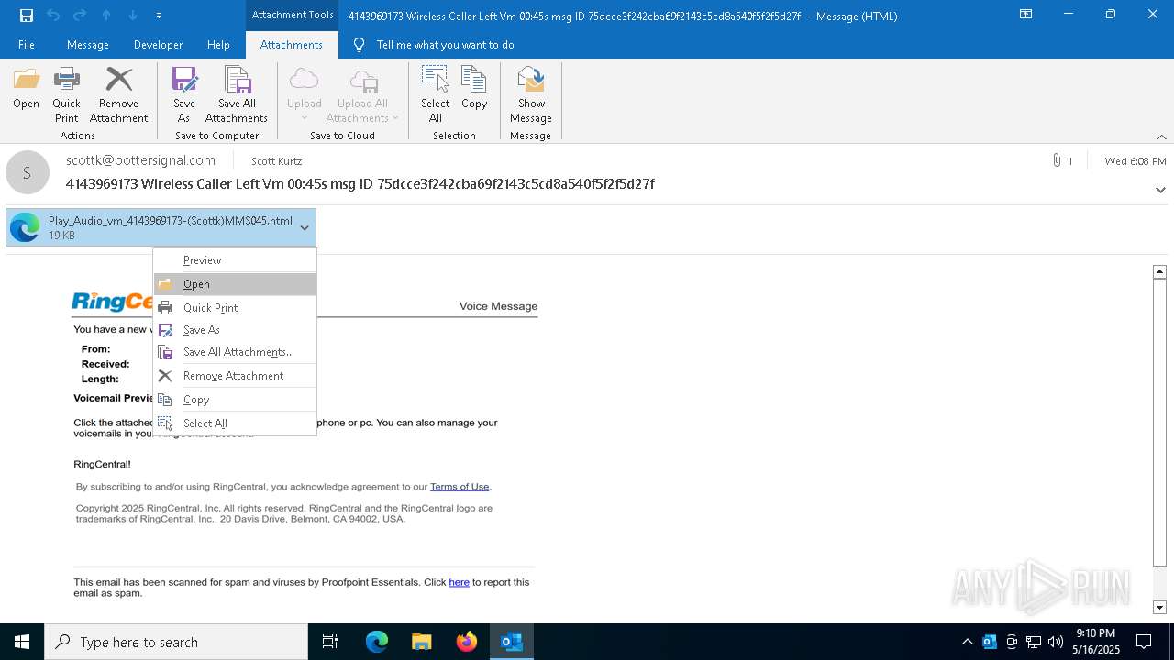Click the paperclip attachment count icon
1174x660 pixels.
pyautogui.click(x=1057, y=160)
